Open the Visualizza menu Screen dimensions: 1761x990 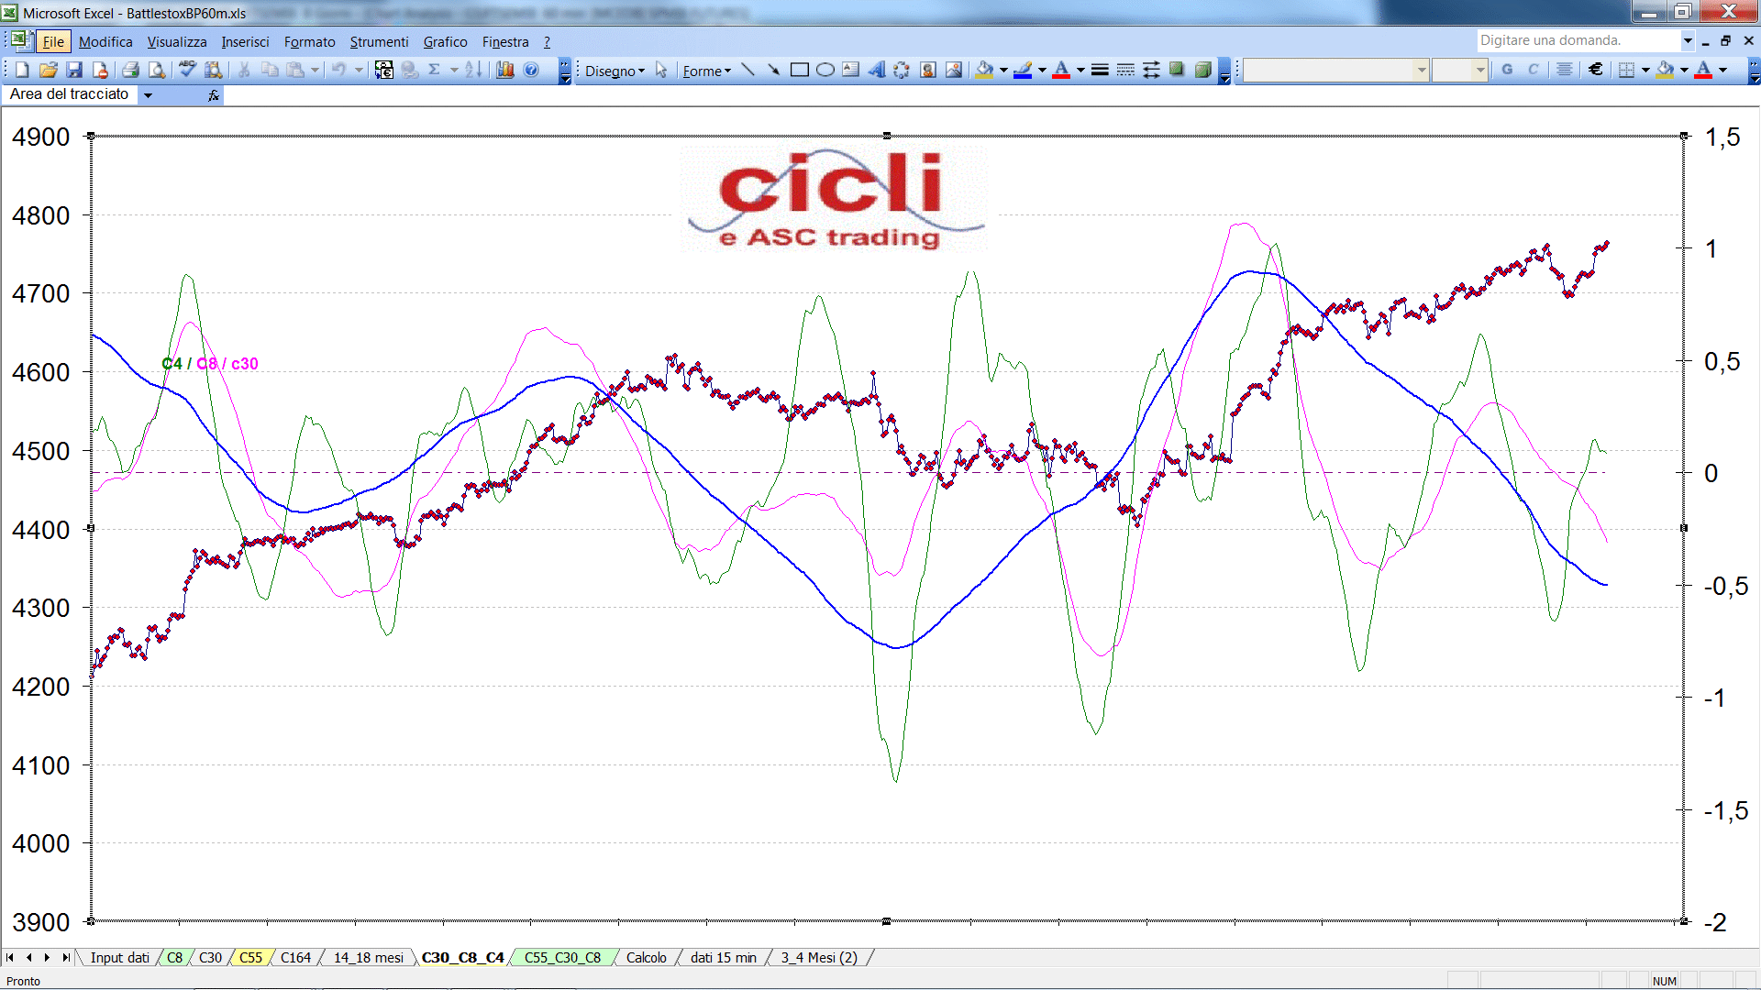click(x=177, y=42)
